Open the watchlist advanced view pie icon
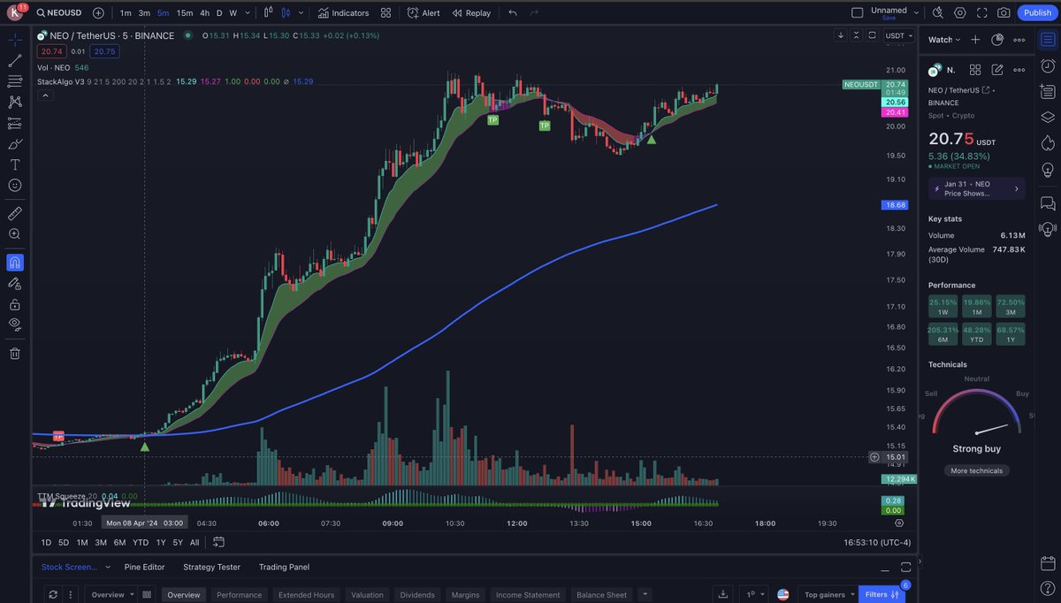The image size is (1061, 603). (x=997, y=40)
